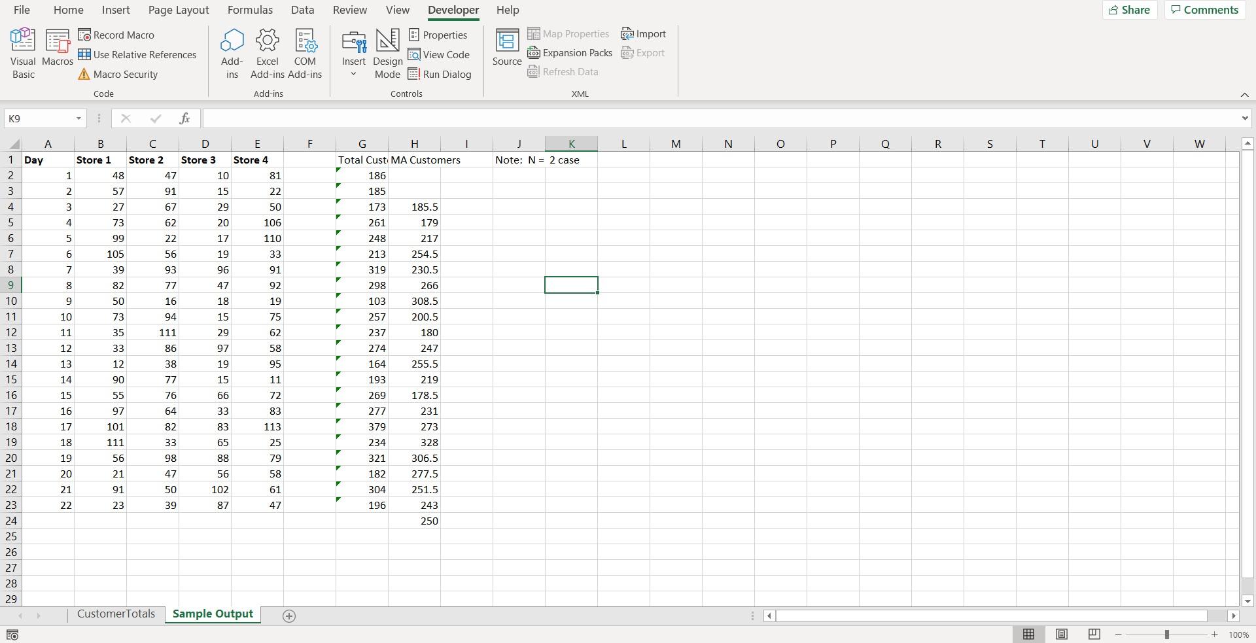Open the Page Layout tab
The height and width of the screenshot is (643, 1256).
coord(179,10)
